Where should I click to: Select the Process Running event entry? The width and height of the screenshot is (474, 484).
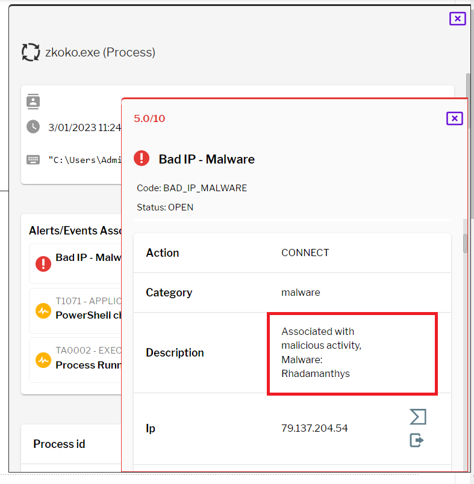coord(89,364)
